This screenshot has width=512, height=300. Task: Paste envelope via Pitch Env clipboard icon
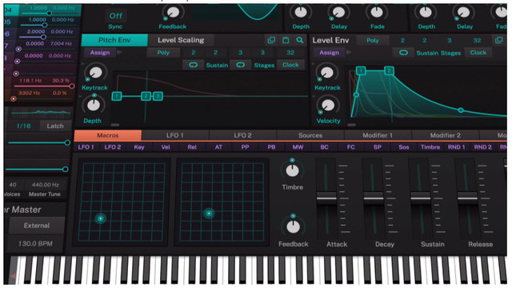pyautogui.click(x=286, y=40)
